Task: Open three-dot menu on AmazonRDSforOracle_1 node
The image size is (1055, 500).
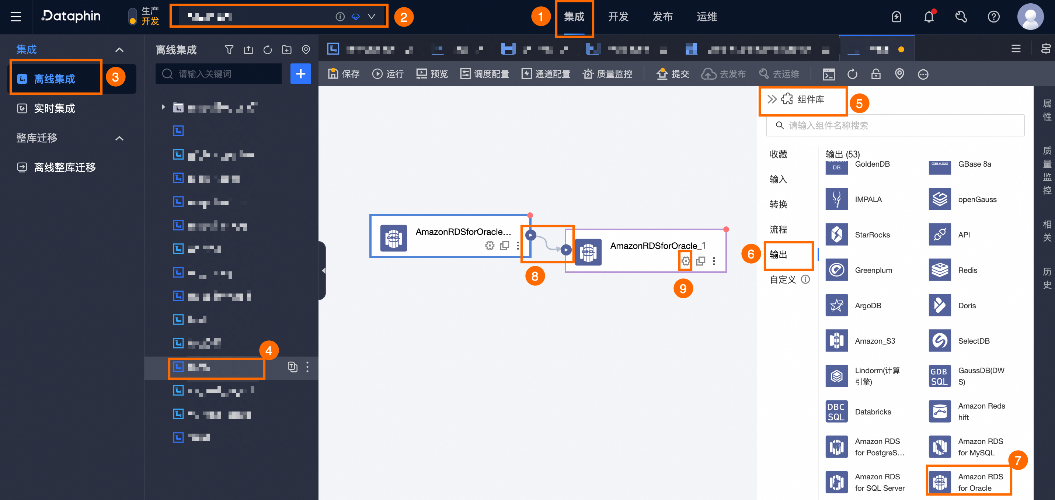Action: click(714, 261)
